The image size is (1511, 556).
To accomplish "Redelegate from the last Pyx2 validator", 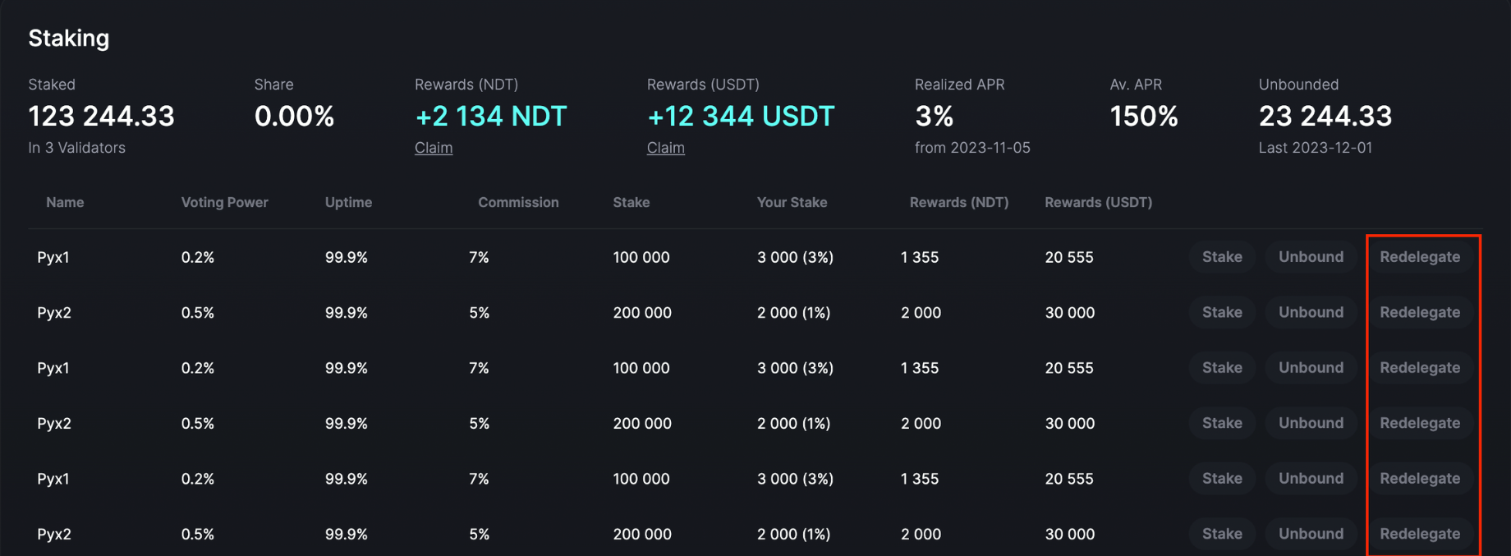I will click(x=1419, y=534).
